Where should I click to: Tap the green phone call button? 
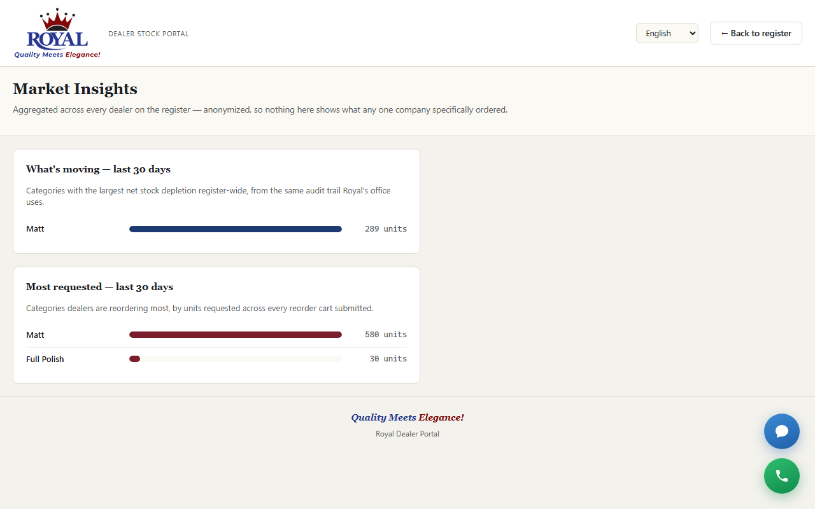(782, 476)
